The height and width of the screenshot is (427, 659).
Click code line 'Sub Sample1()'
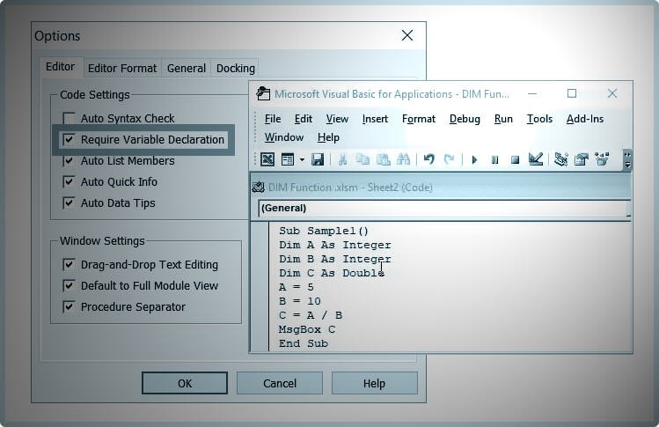(x=324, y=231)
